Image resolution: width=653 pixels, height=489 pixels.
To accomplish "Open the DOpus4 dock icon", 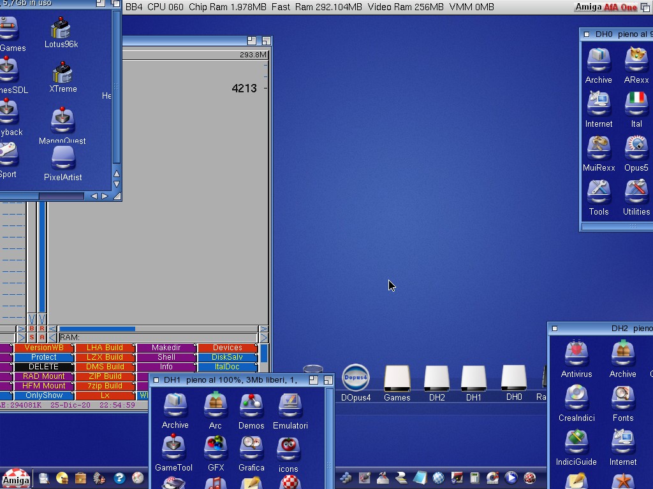I will click(x=355, y=378).
